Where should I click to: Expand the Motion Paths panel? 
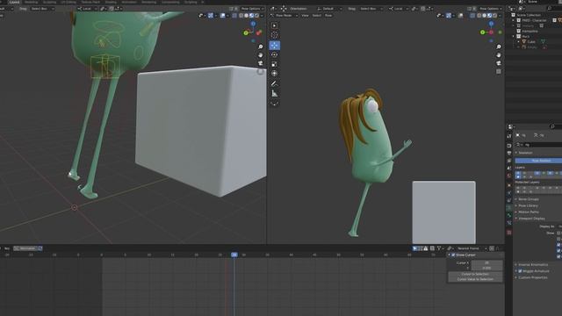pos(528,212)
